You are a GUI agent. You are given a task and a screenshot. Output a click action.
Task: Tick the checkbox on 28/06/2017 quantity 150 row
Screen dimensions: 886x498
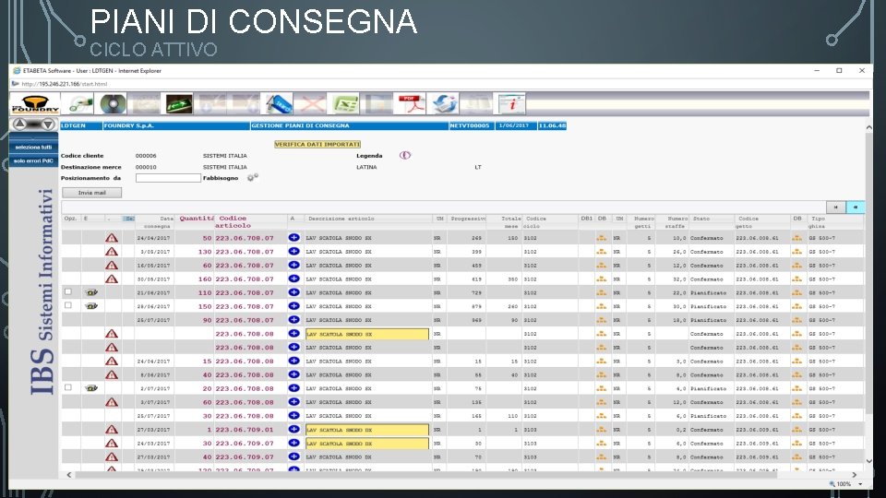click(67, 305)
